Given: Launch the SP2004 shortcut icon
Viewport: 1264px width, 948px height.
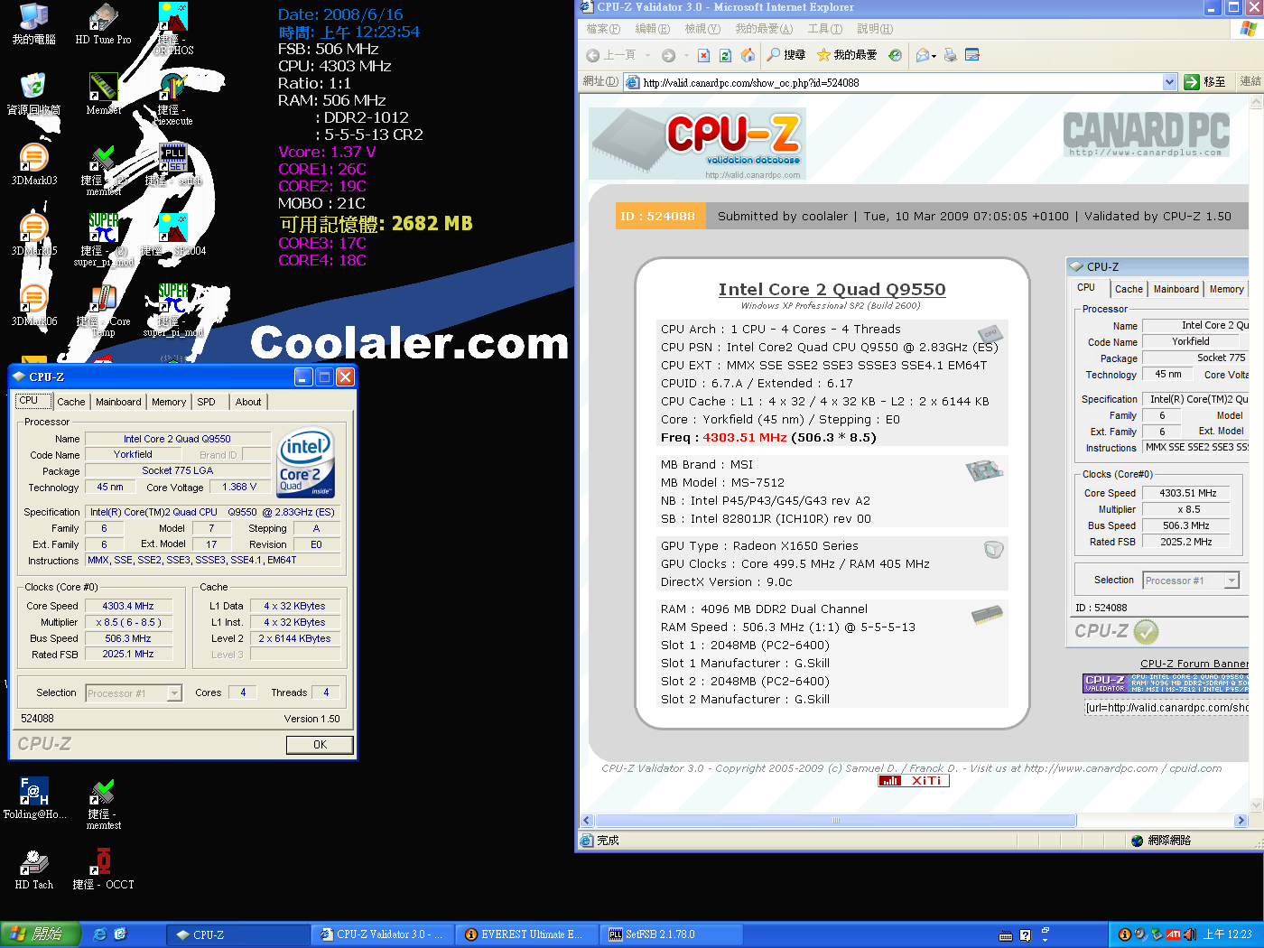Looking at the screenshot, I should [x=173, y=235].
